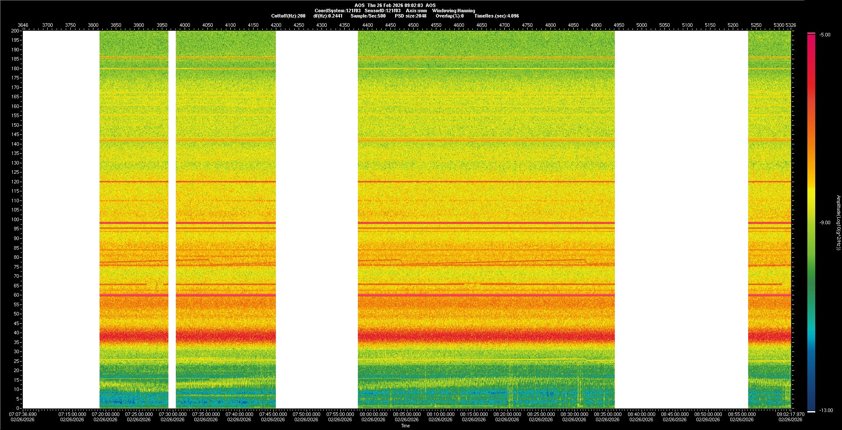Click the Overlap(%):0 parameter

point(450,16)
